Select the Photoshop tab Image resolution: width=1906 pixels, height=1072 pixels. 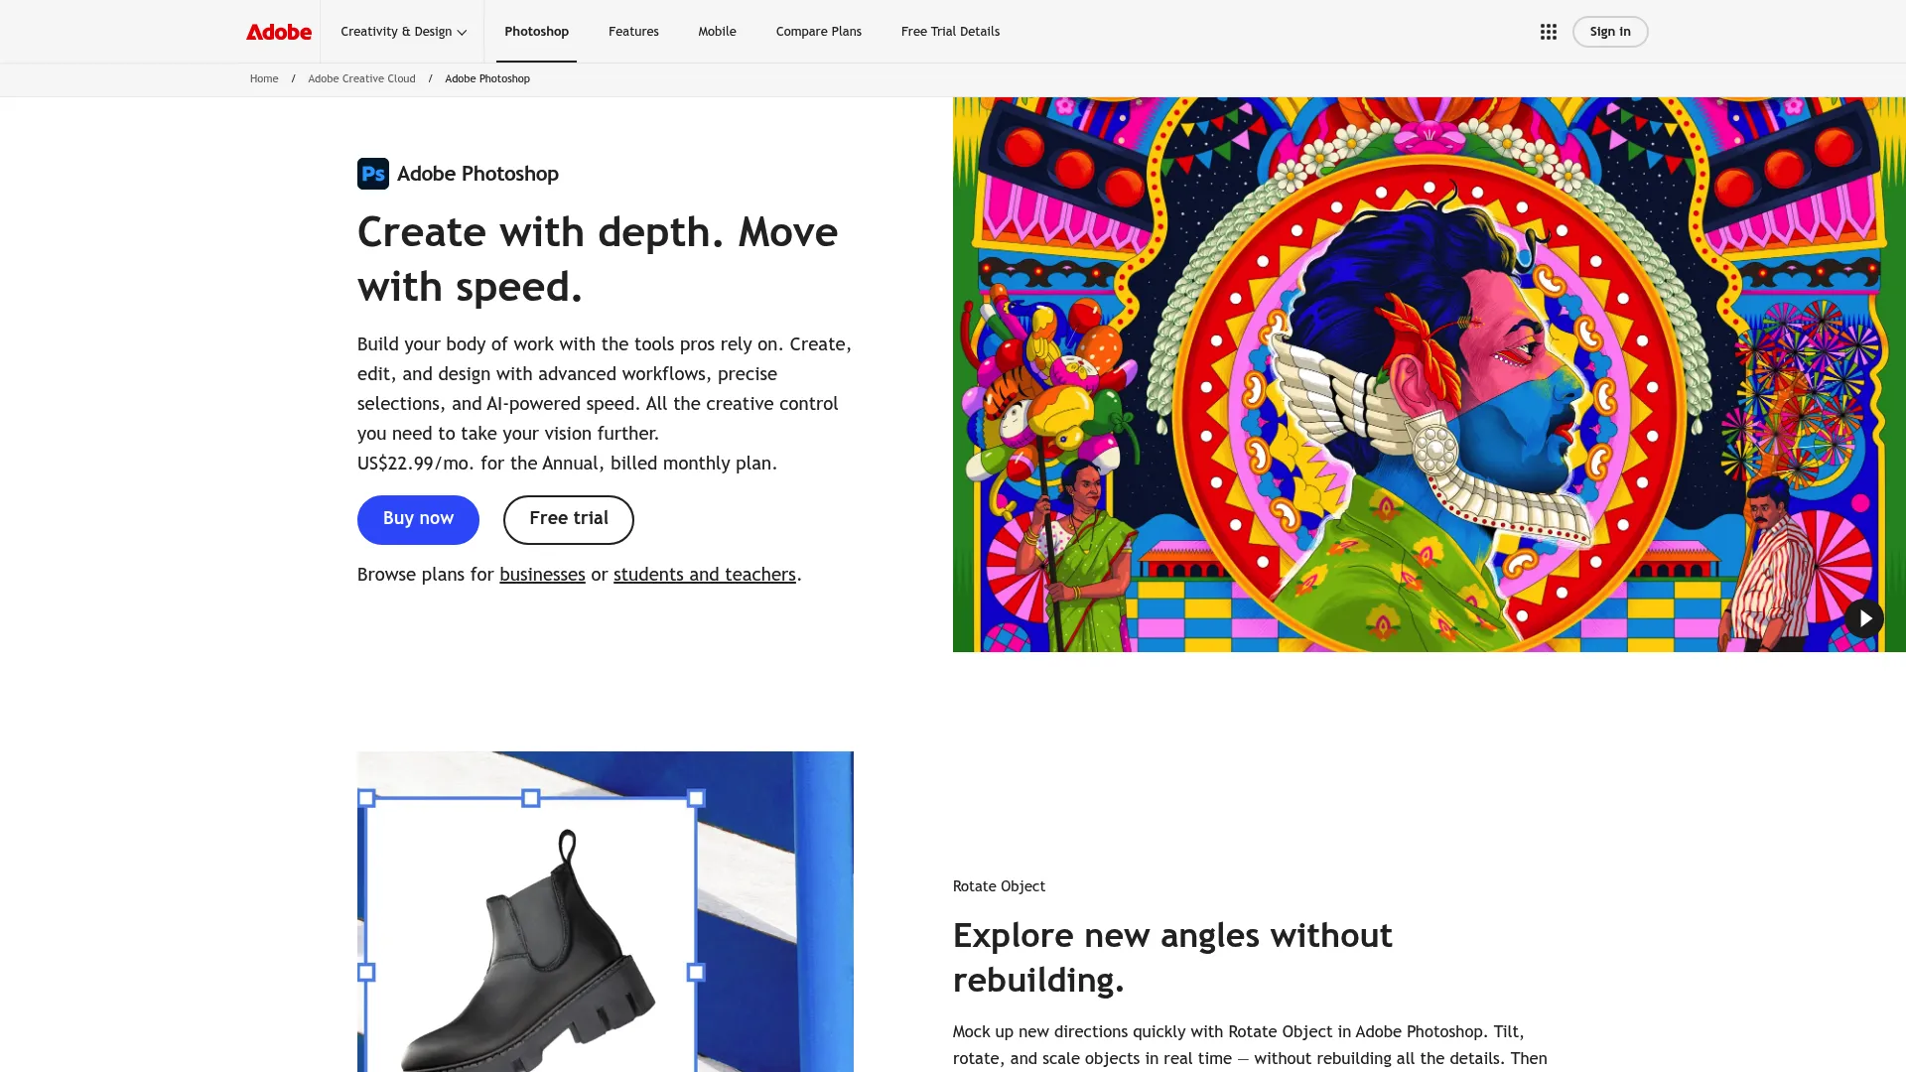536,32
